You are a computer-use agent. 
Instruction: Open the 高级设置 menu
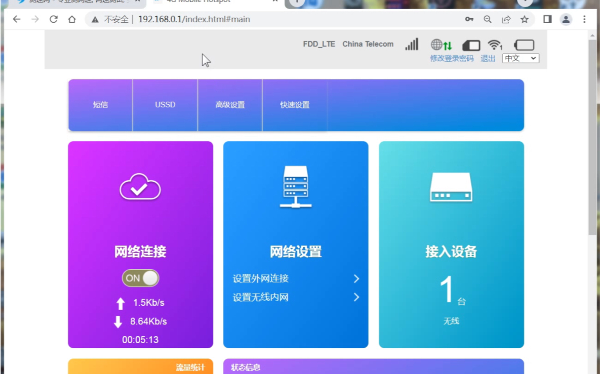point(230,105)
